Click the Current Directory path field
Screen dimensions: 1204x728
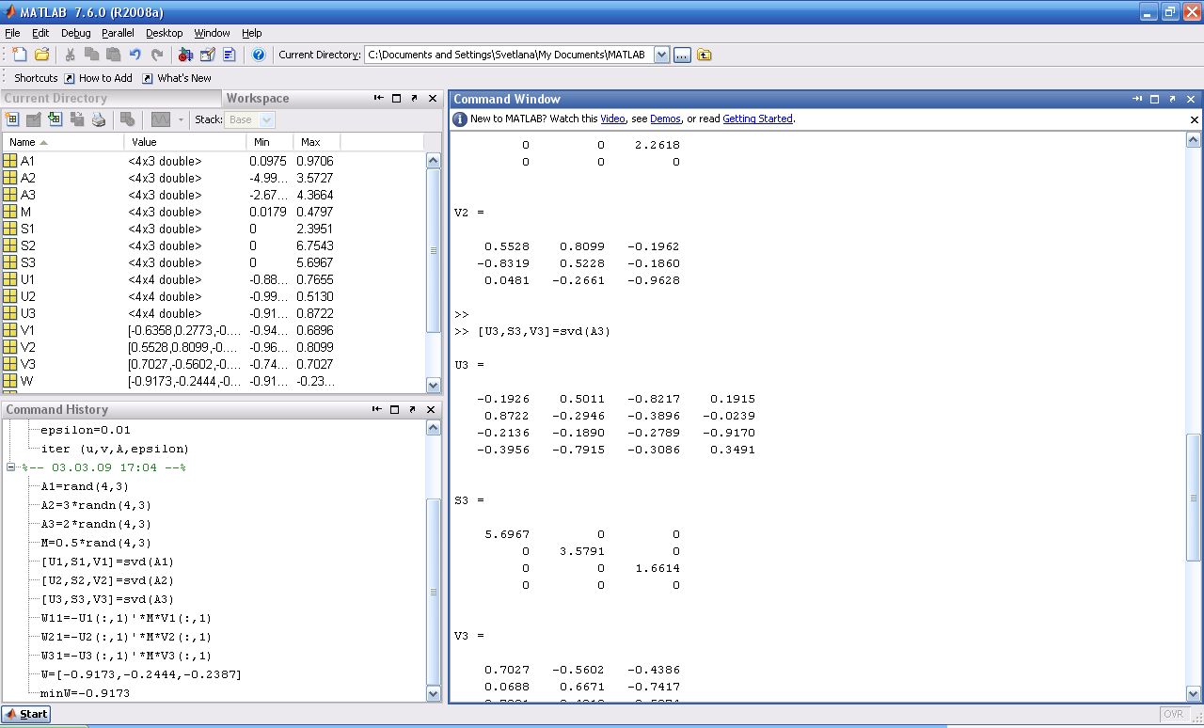coord(509,55)
